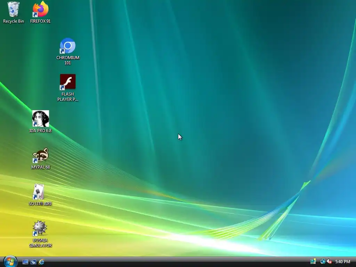Click Show Desktop in Quick Launch
The image size is (356, 267).
pyautogui.click(x=25, y=262)
